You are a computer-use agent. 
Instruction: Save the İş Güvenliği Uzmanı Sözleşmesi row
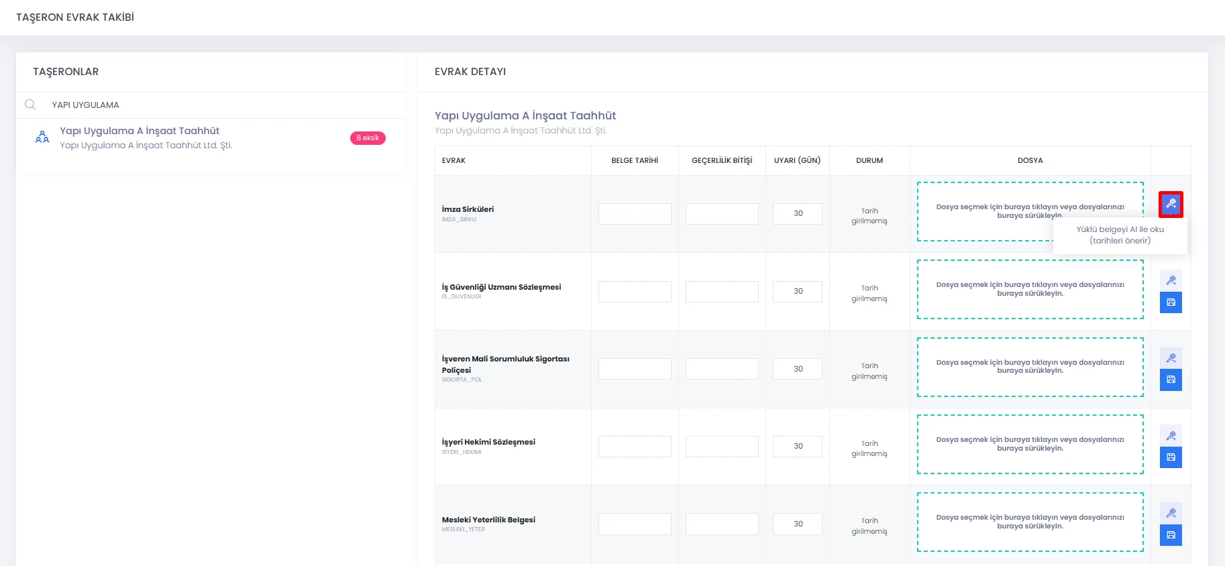[1171, 302]
